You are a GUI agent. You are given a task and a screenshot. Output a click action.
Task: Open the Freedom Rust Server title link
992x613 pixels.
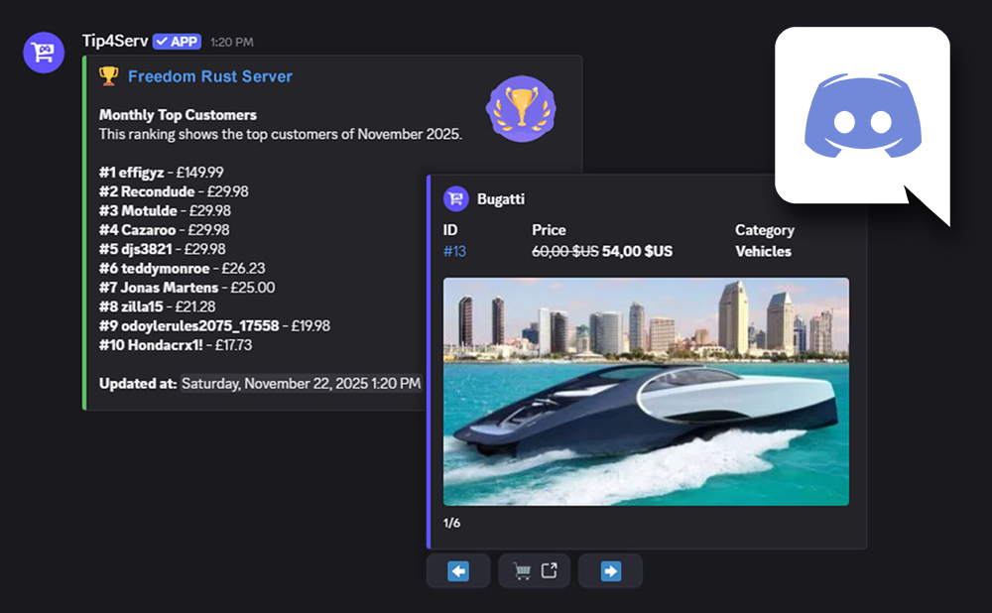click(x=209, y=76)
